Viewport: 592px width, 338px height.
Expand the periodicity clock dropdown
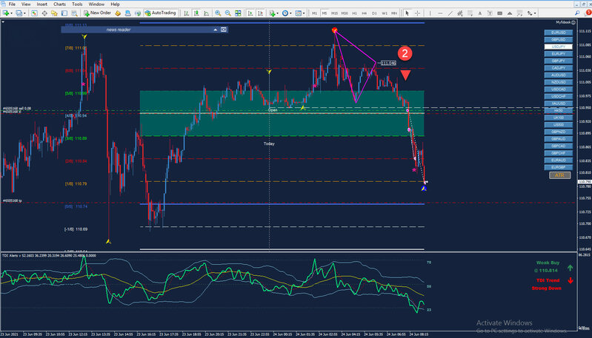(290, 13)
